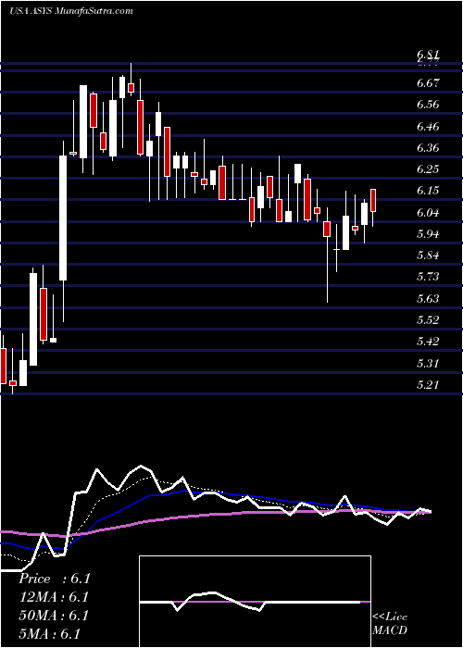Screen dimensions: 463x648
Task: Select the '50MA : 6.1' legend entry
Action: pos(54,616)
